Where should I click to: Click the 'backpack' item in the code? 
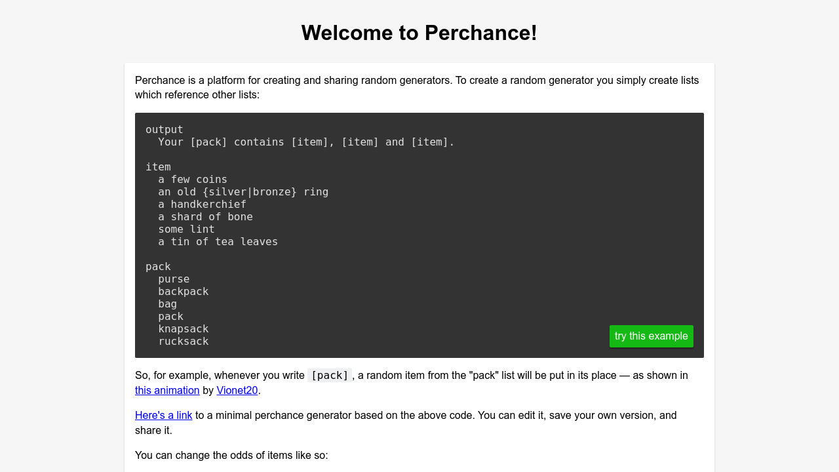tap(183, 291)
